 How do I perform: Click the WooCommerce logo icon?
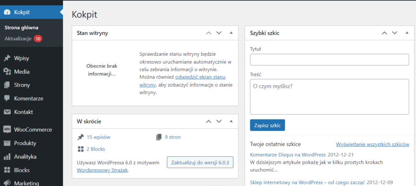click(7, 130)
